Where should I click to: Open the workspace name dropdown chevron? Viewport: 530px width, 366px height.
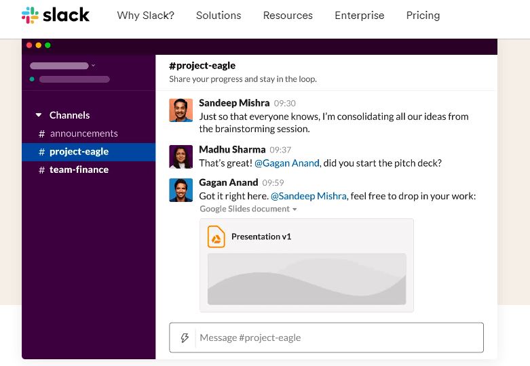click(93, 66)
